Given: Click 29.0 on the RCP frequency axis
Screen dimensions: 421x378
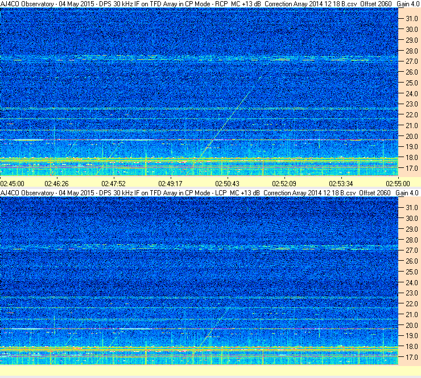Looking at the screenshot, I should 411,40.
